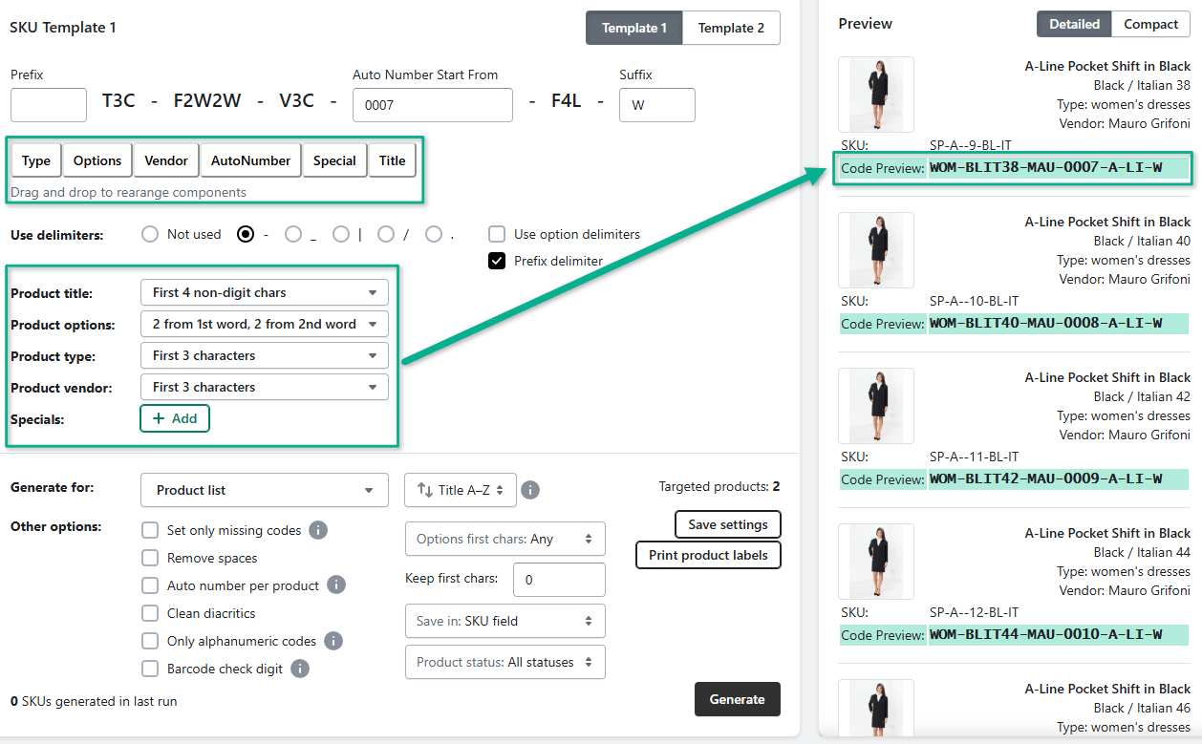
Task: Click Save settings button
Action: (727, 524)
